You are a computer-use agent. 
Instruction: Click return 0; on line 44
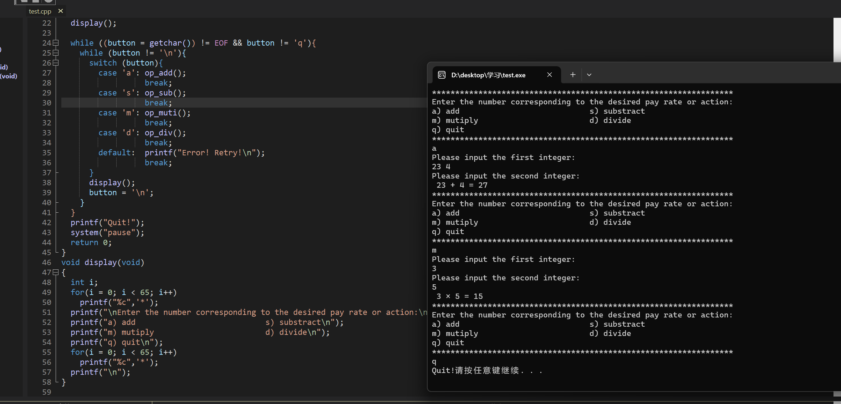coord(91,243)
